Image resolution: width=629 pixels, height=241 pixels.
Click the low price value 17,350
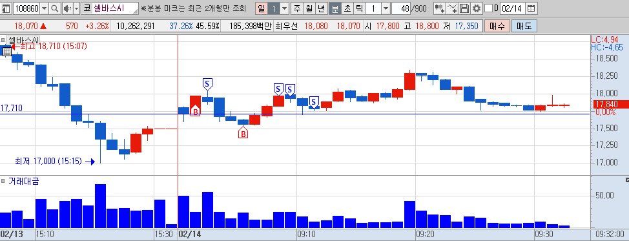point(466,26)
